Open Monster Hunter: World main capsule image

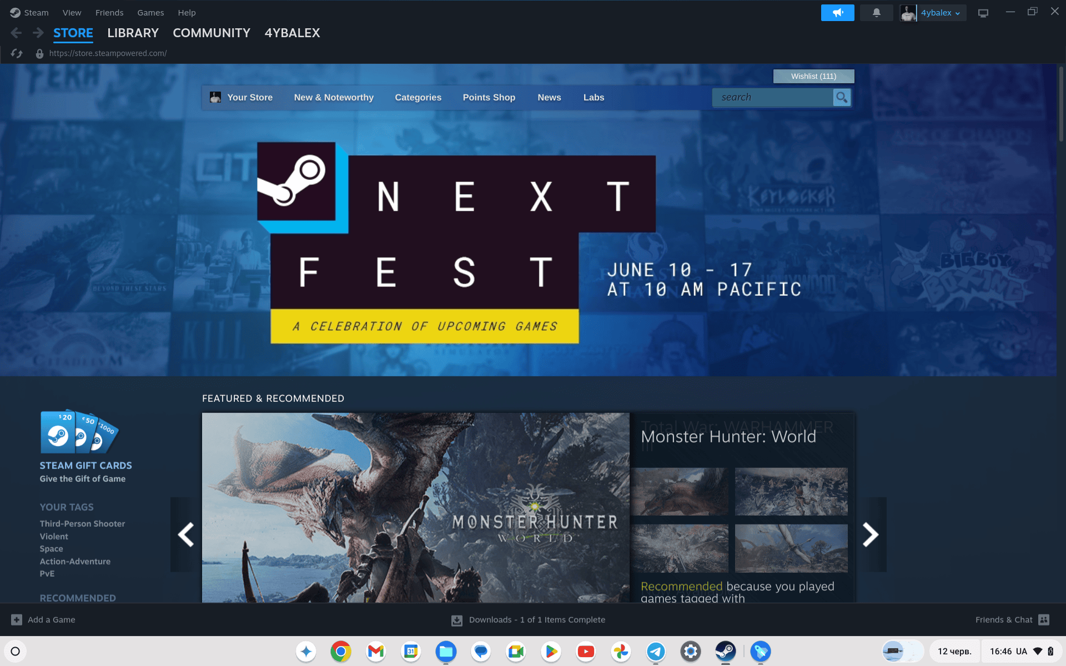tap(416, 507)
